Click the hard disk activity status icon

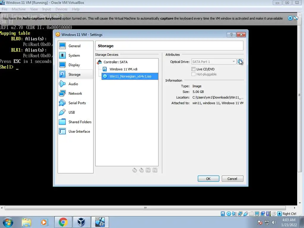tap(223, 214)
